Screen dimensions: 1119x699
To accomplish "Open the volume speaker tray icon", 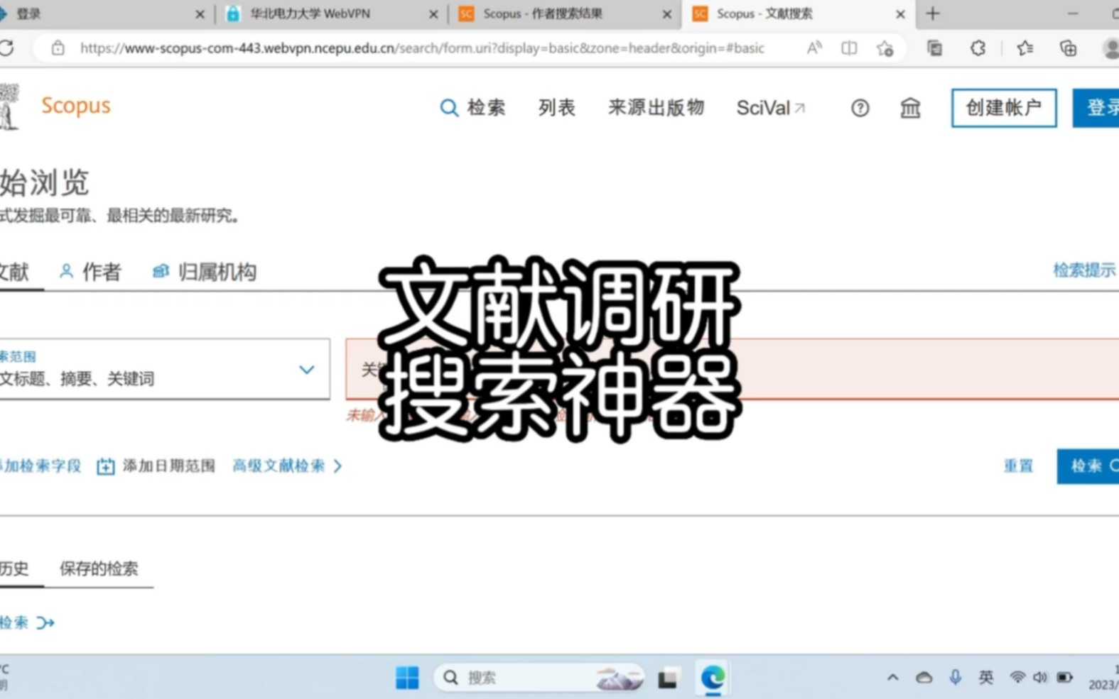I will 1040,678.
